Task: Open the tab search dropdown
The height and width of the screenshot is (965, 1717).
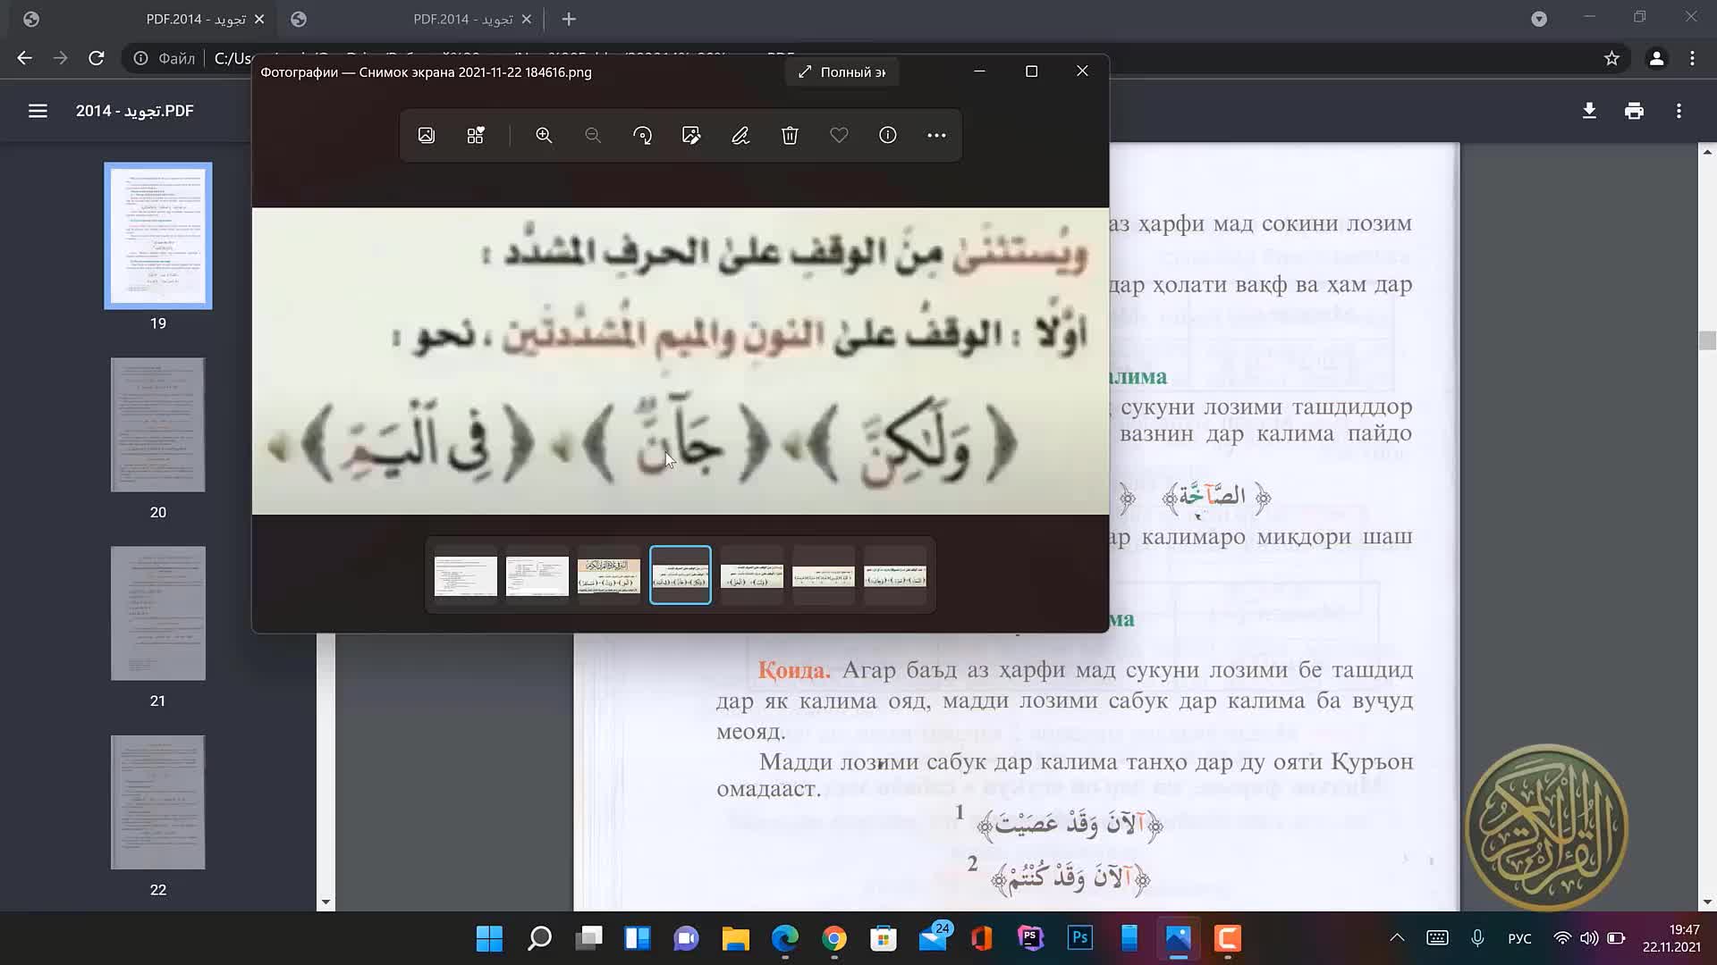Action: (x=1539, y=19)
